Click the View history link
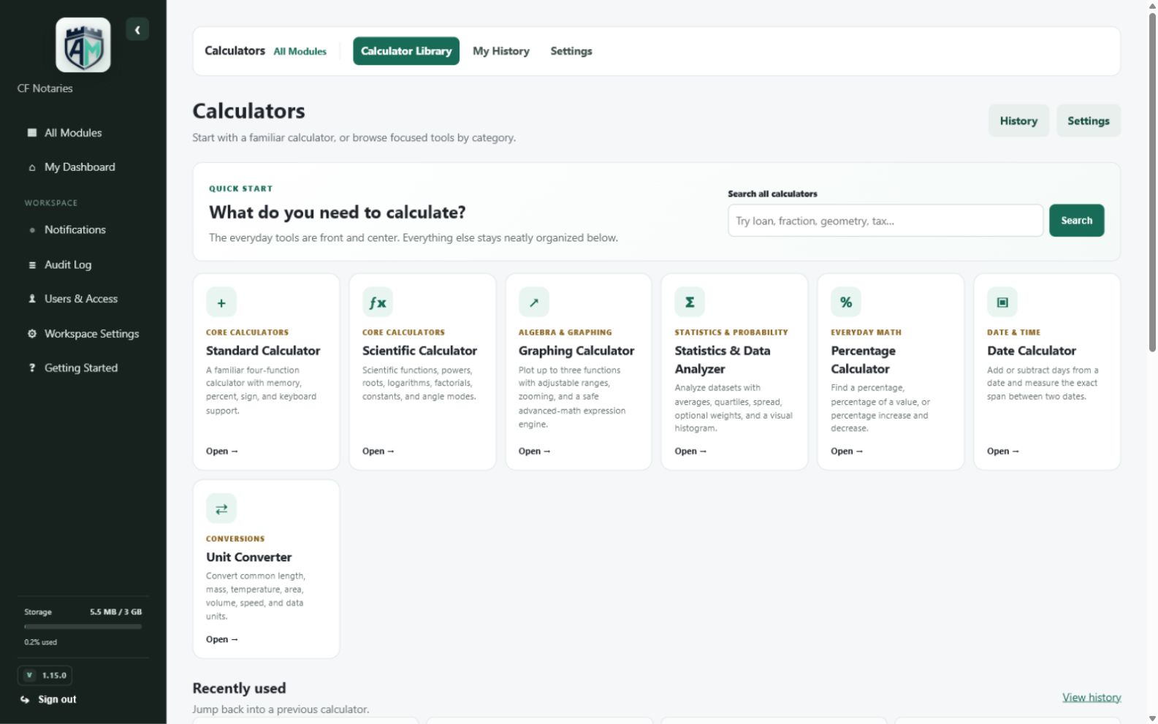The image size is (1158, 724). (1092, 698)
